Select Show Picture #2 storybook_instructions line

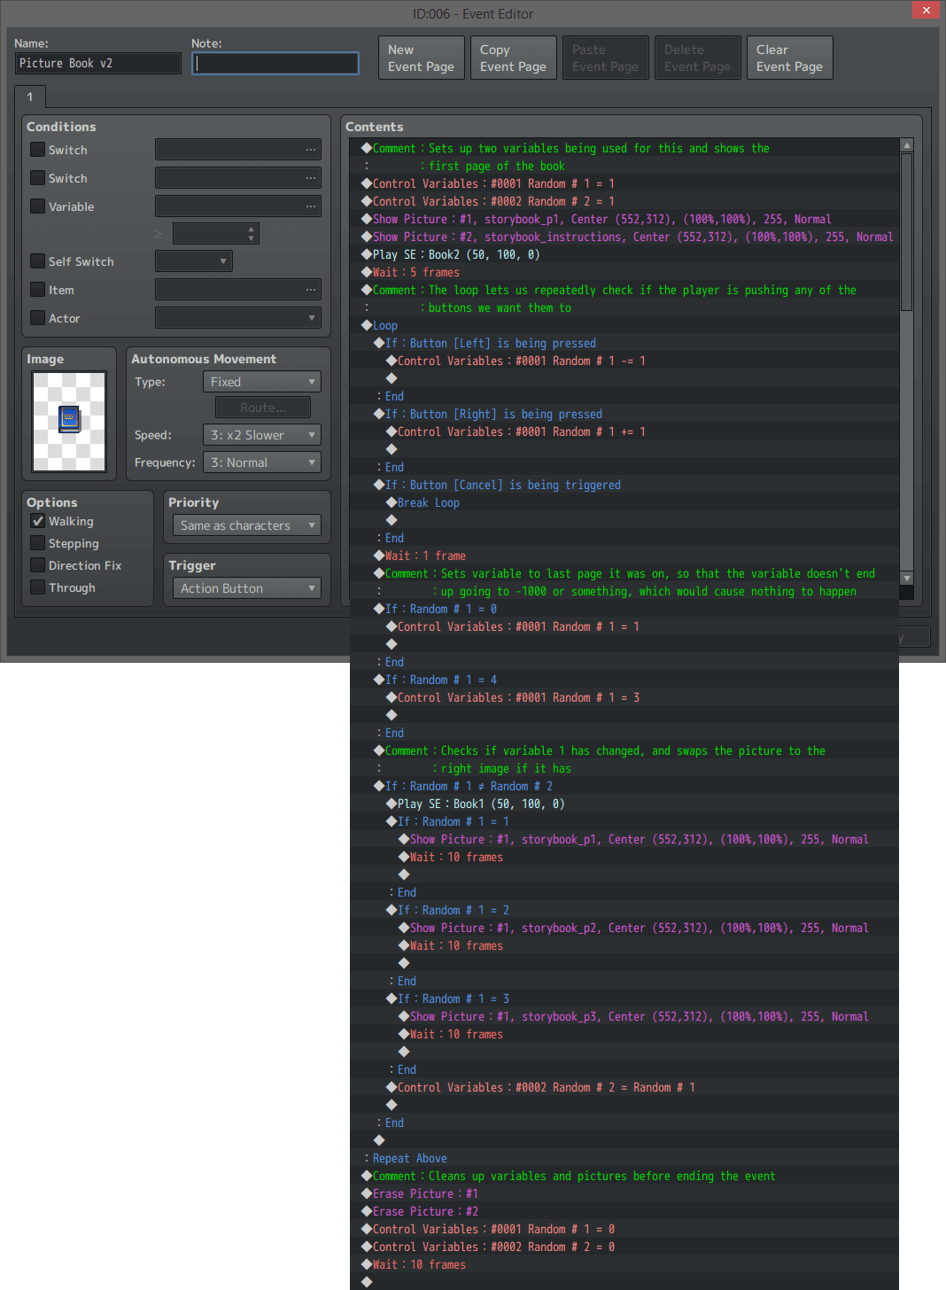point(624,237)
